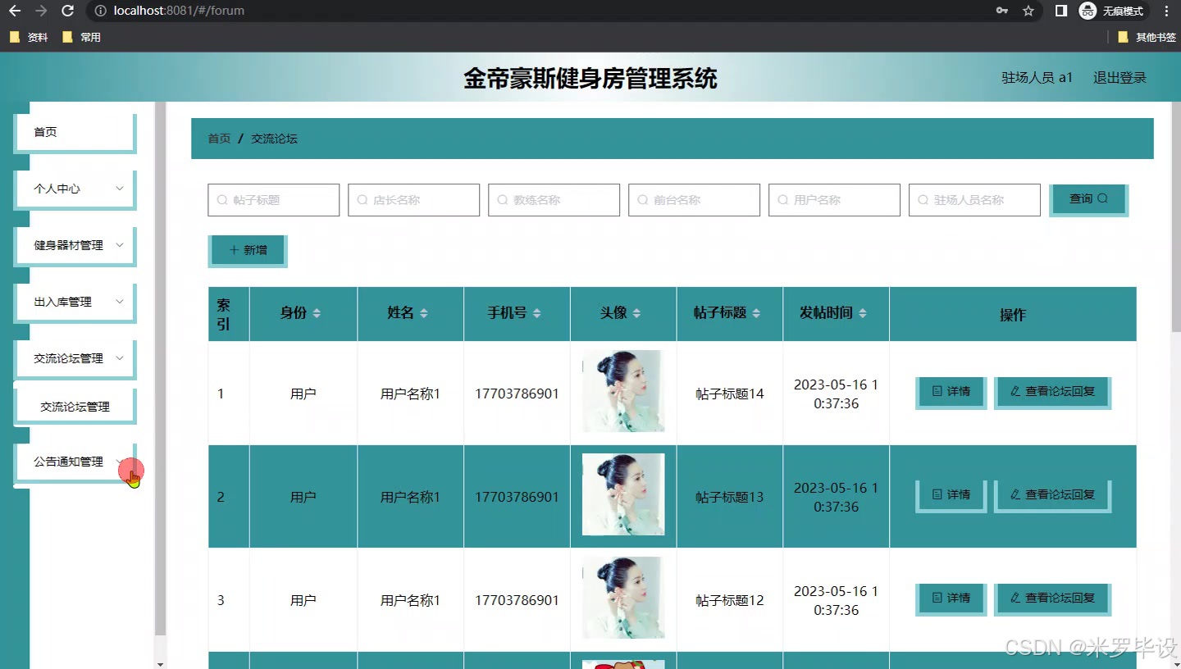1181x669 pixels.
Task: Open 详情 for 帖子标题13
Action: click(x=951, y=495)
